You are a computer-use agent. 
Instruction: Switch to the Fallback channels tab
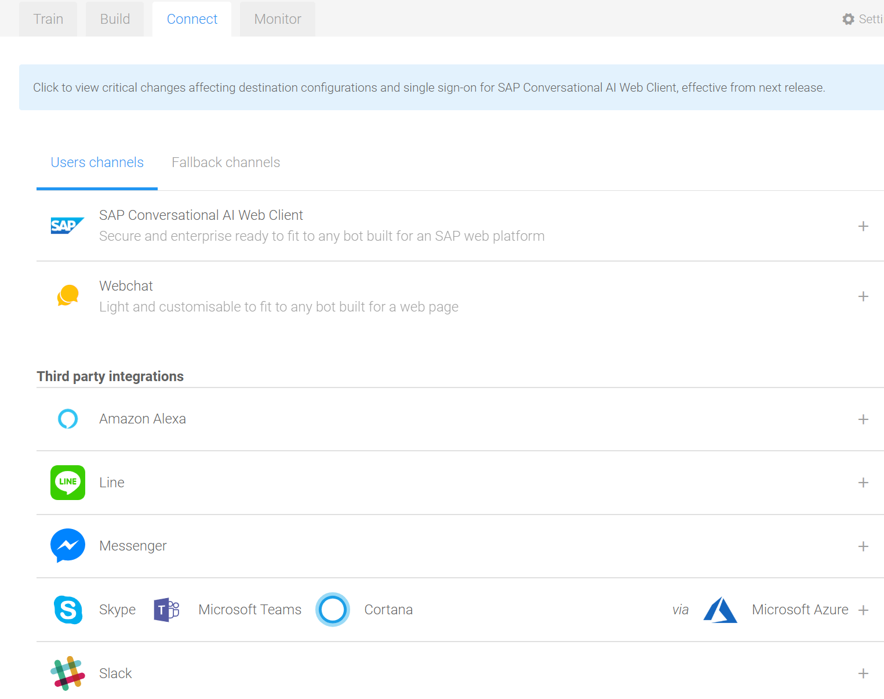pos(225,162)
